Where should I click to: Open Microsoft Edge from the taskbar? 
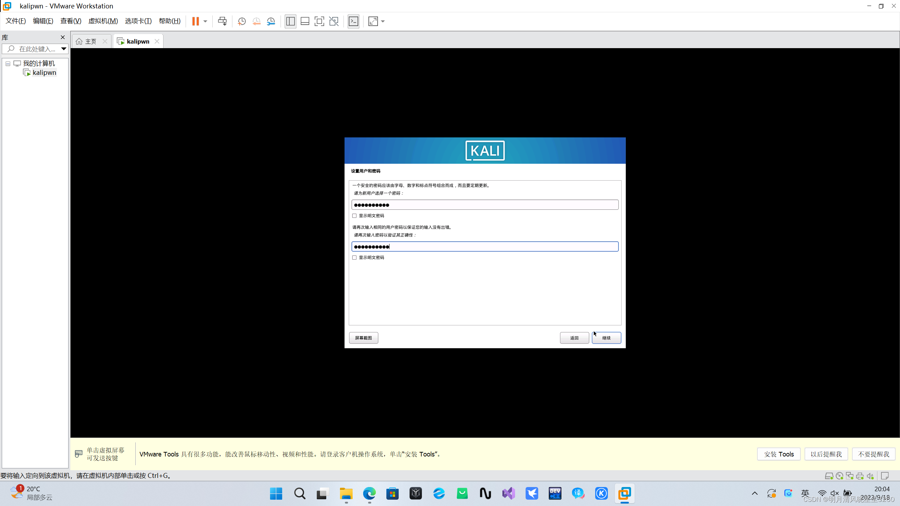click(369, 494)
